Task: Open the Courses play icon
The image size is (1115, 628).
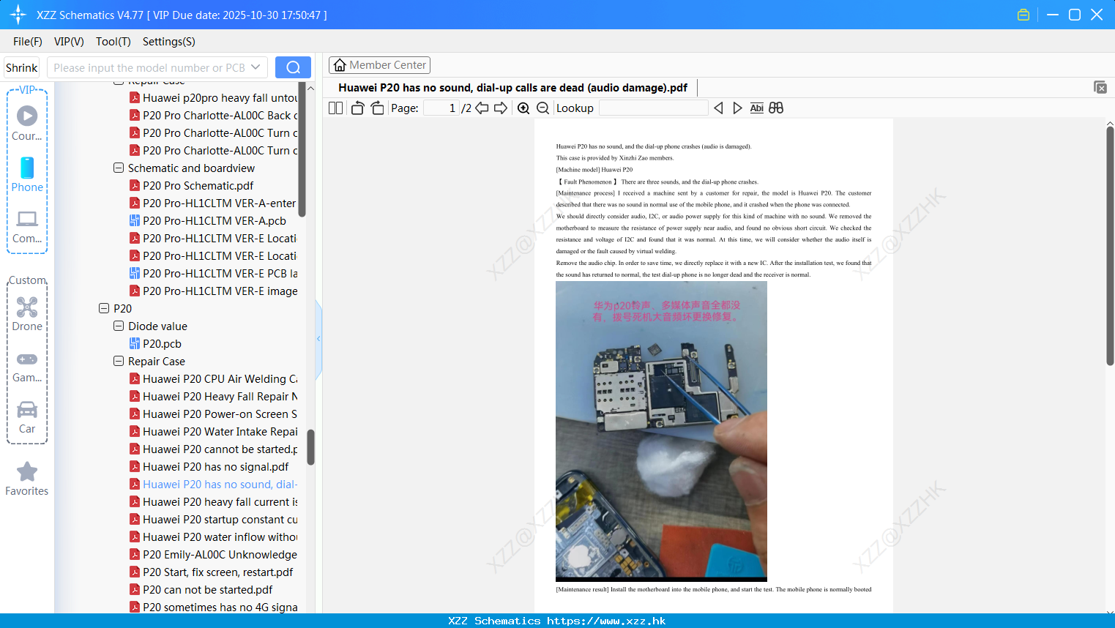Action: (x=27, y=116)
